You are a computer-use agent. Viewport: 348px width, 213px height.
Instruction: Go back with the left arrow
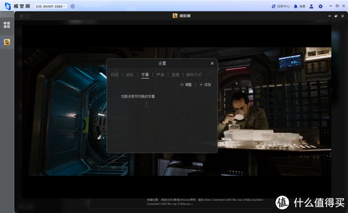[x=22, y=16]
